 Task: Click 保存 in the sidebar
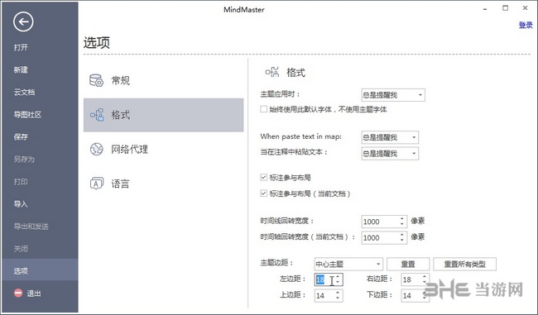point(21,136)
